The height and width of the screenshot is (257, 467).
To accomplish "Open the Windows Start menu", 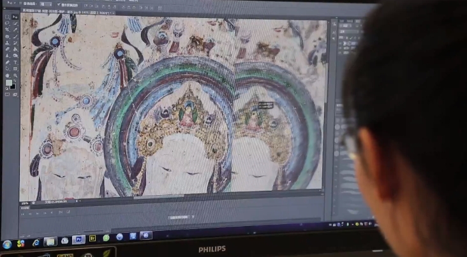I will point(7,244).
